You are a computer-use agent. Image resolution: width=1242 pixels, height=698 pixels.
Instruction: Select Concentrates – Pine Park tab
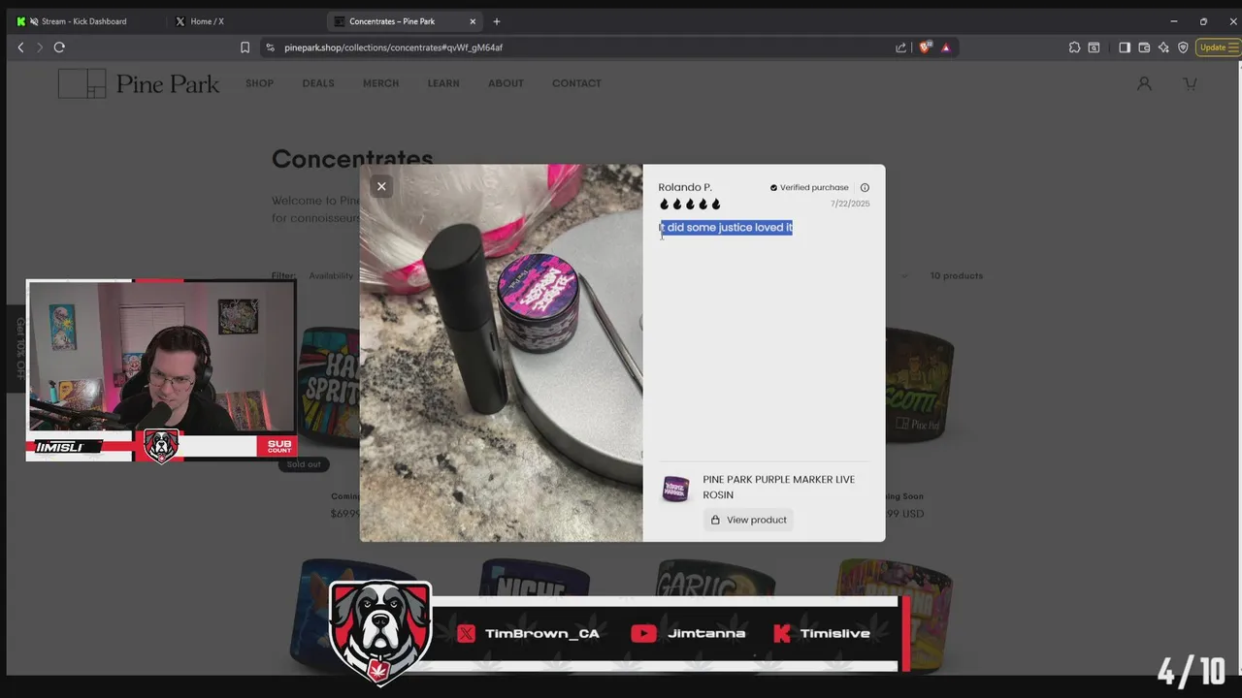pos(393,21)
